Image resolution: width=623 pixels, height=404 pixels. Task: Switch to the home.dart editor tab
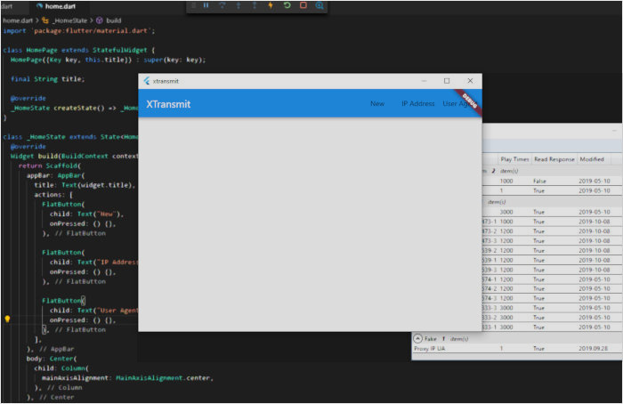58,5
